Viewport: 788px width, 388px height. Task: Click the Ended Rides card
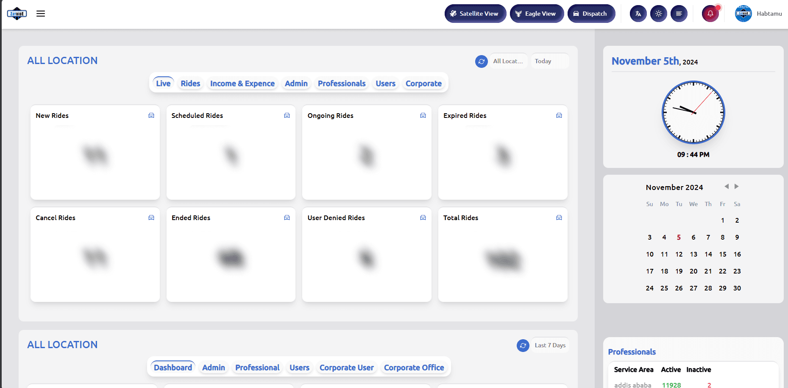point(231,255)
